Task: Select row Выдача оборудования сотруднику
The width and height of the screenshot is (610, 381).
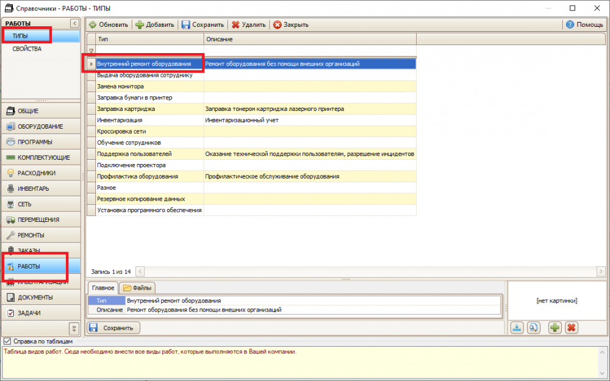Action: (x=251, y=75)
